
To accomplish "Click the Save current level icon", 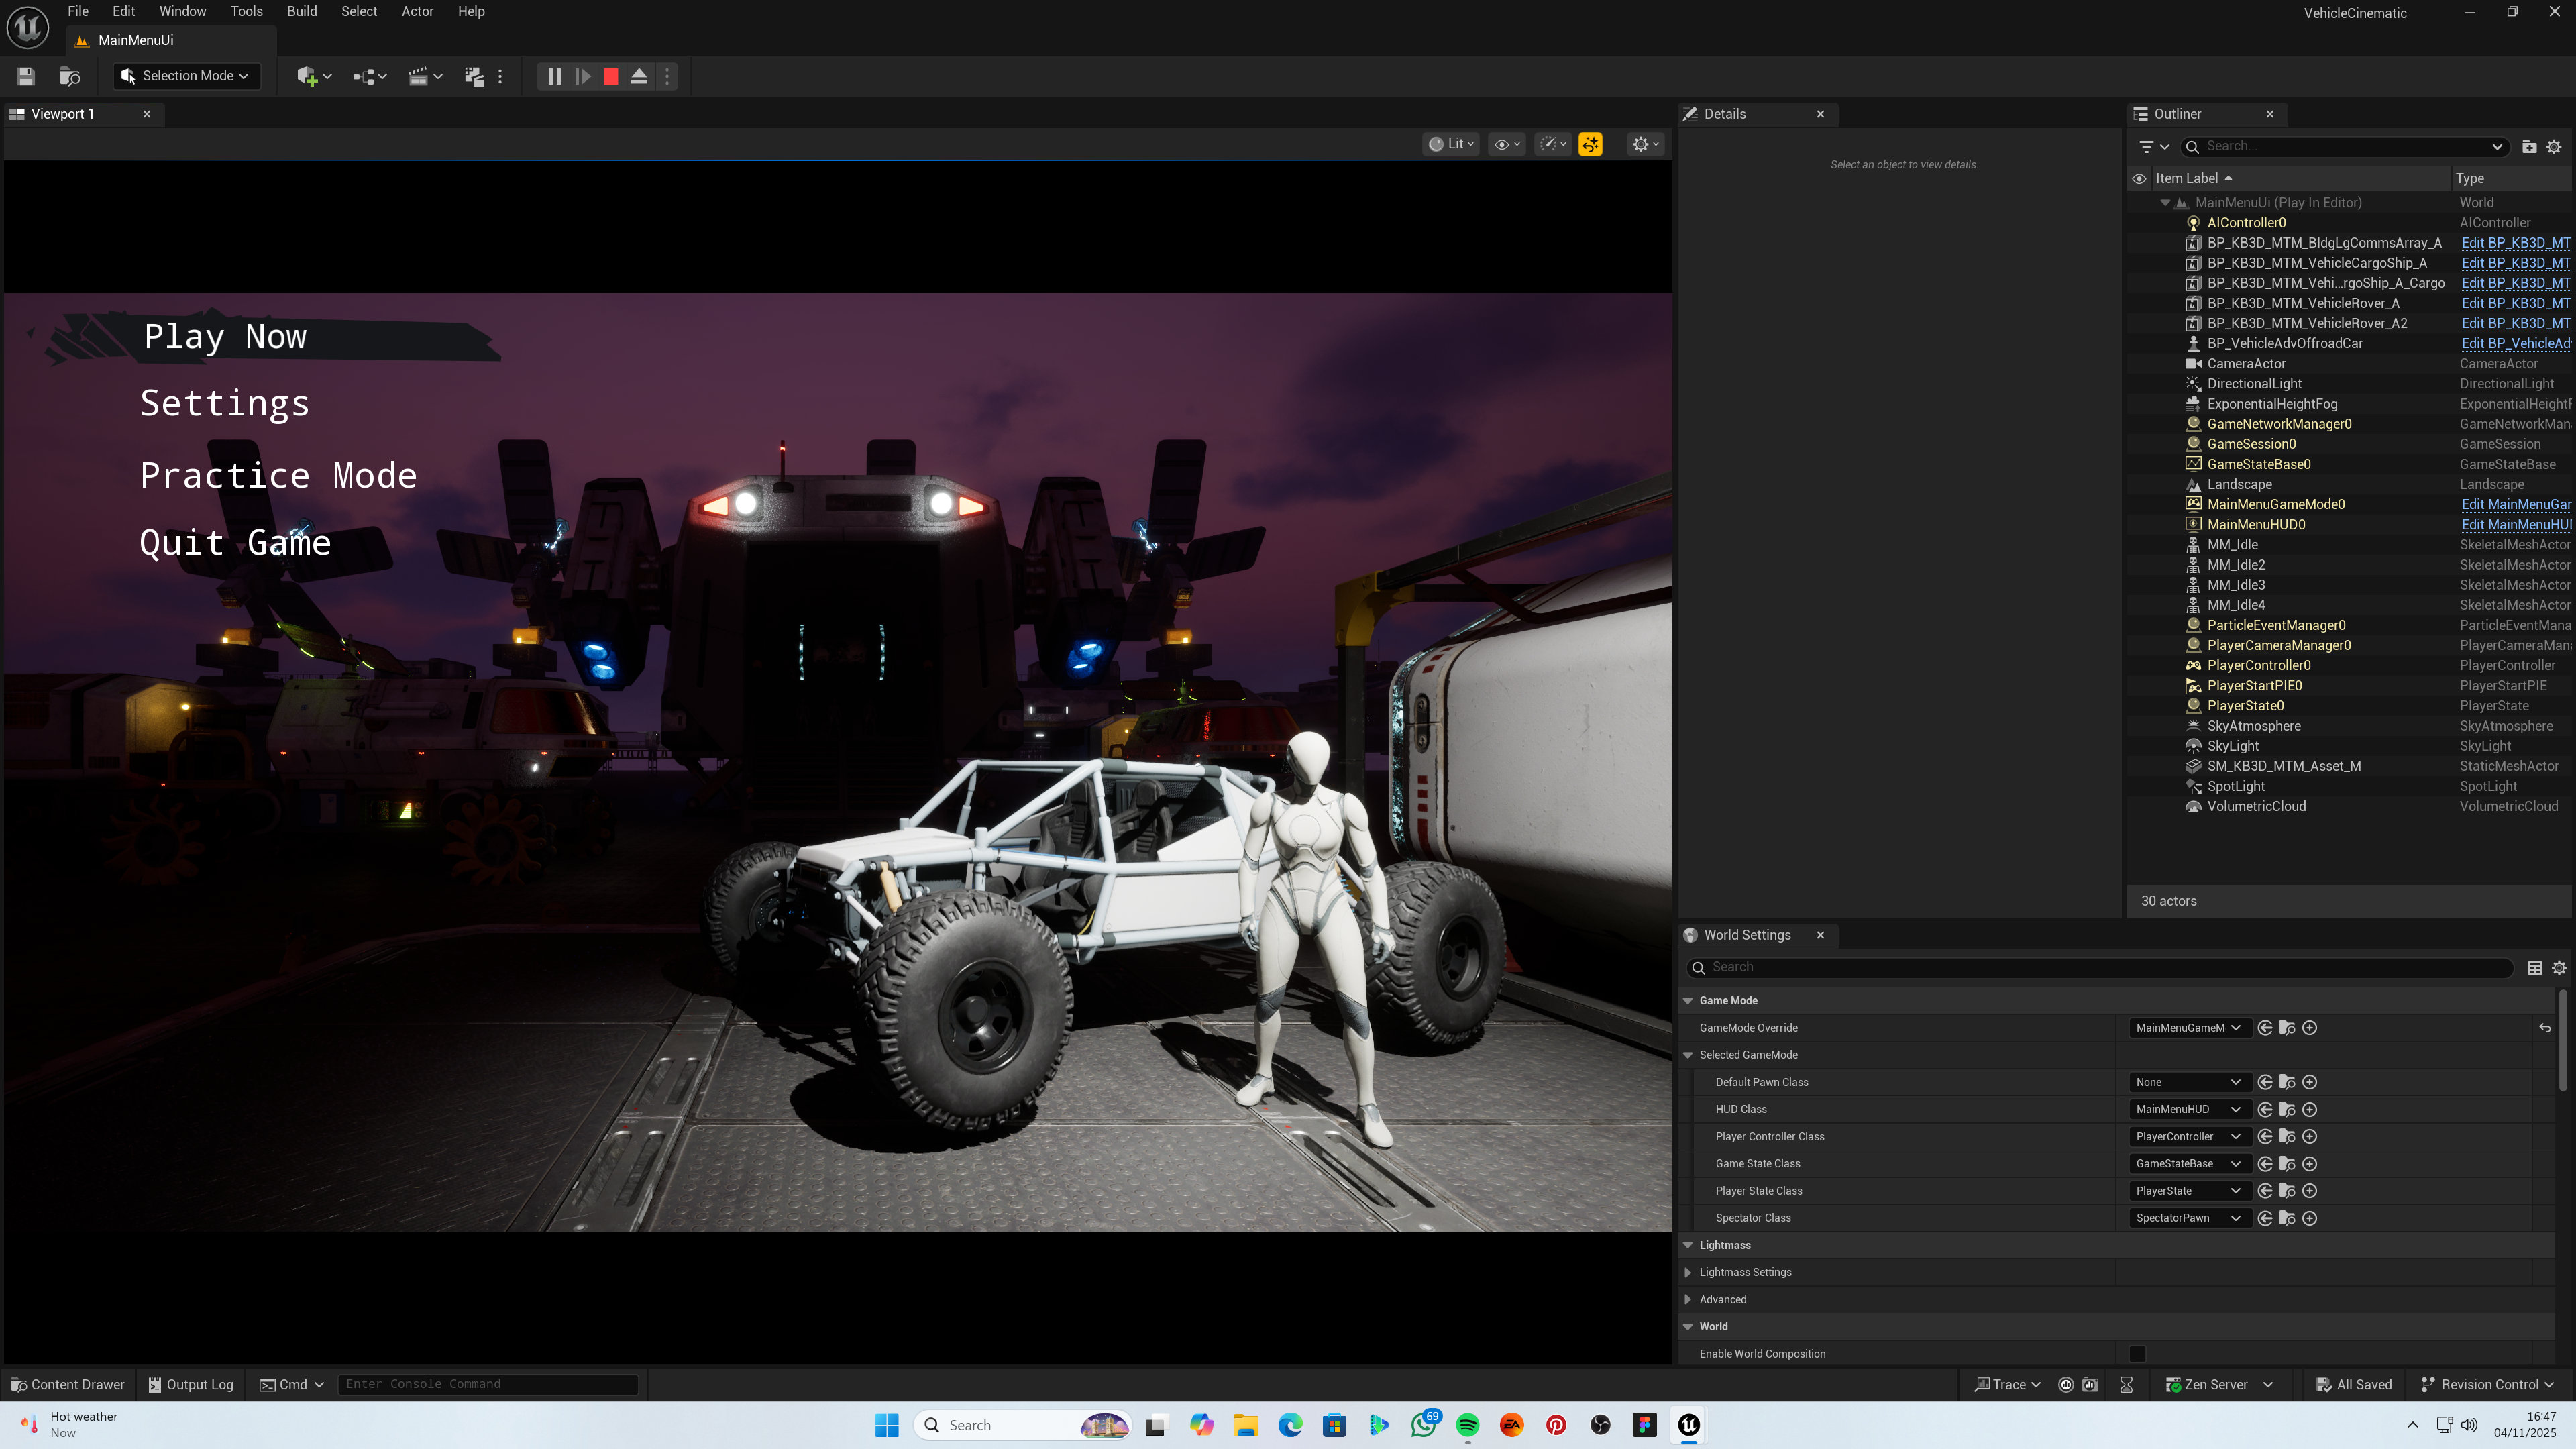I will (26, 76).
